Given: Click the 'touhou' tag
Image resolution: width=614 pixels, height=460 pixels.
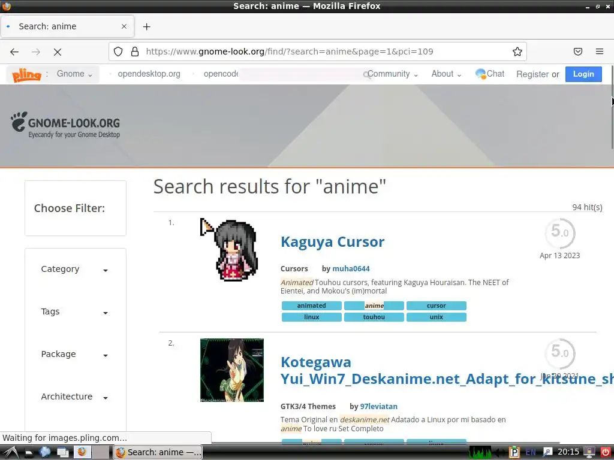Looking at the screenshot, I should click(x=374, y=317).
